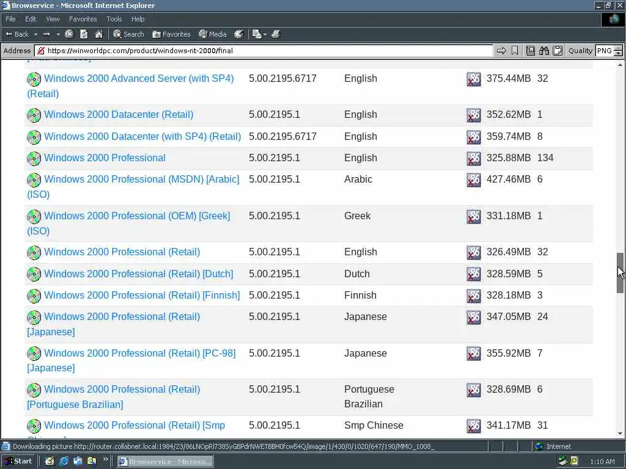Viewport: 626px width, 469px height.
Task: Refresh the page with Refresh icon
Action: click(84, 34)
